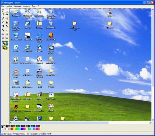Select the Brush tool
The height and width of the screenshot is (136, 155).
[7, 22]
